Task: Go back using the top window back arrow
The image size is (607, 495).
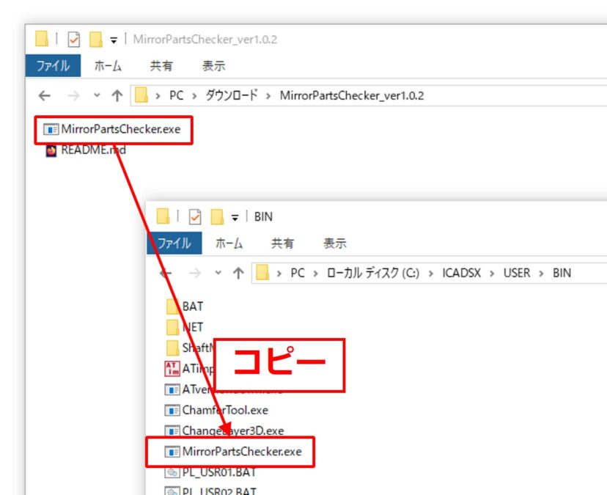Action: [45, 95]
